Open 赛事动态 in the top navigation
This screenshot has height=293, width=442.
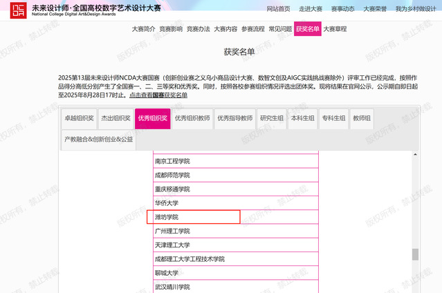click(342, 9)
